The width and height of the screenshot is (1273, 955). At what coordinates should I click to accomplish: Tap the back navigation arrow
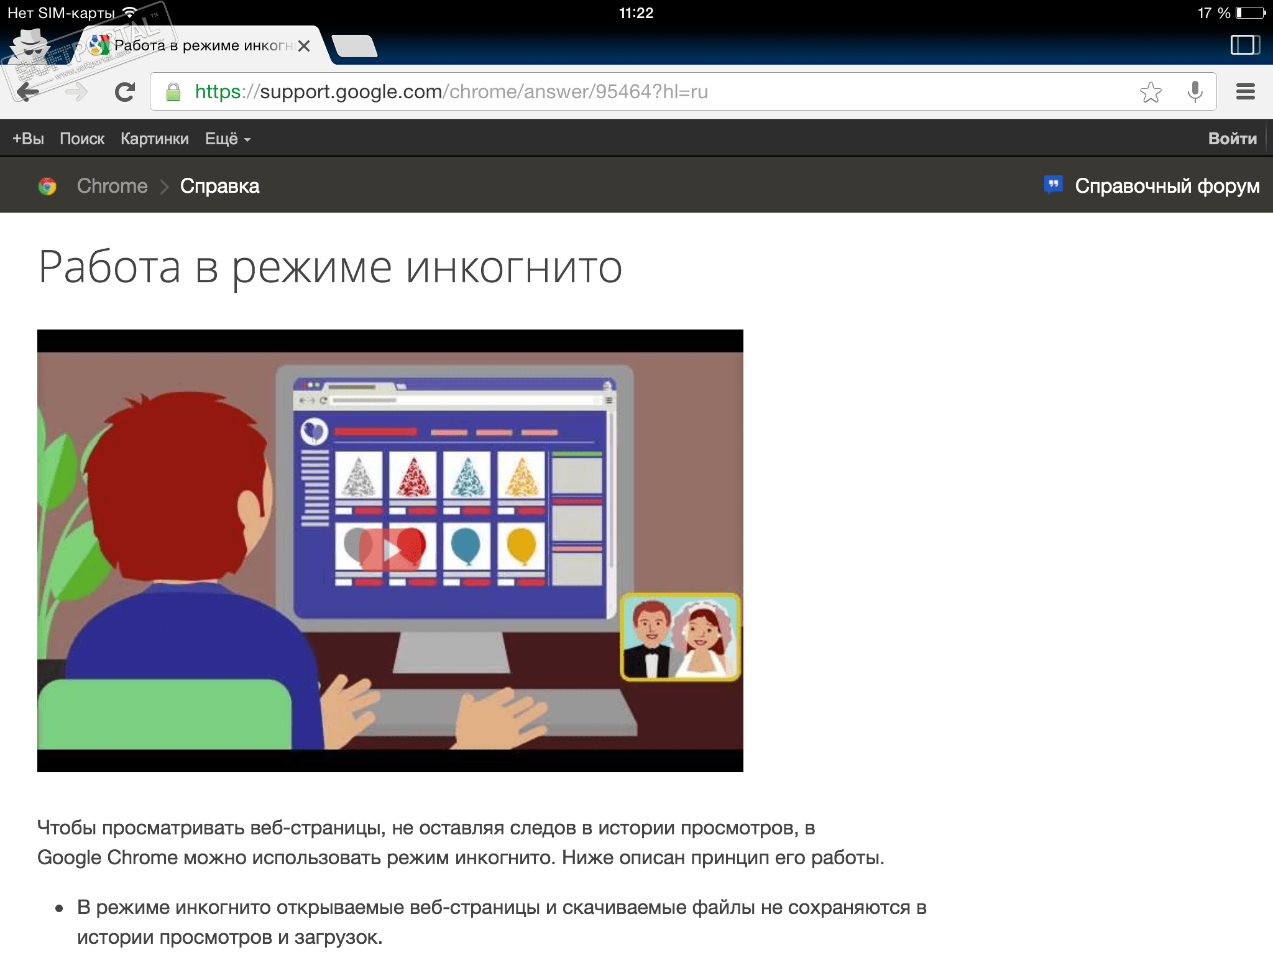pyautogui.click(x=27, y=92)
